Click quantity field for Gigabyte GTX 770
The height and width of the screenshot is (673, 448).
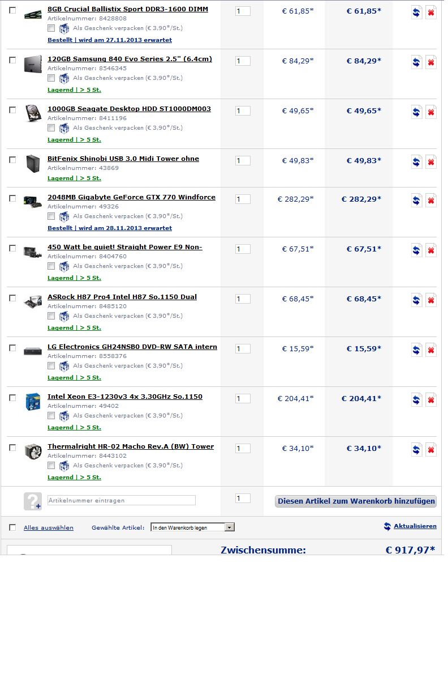243,199
